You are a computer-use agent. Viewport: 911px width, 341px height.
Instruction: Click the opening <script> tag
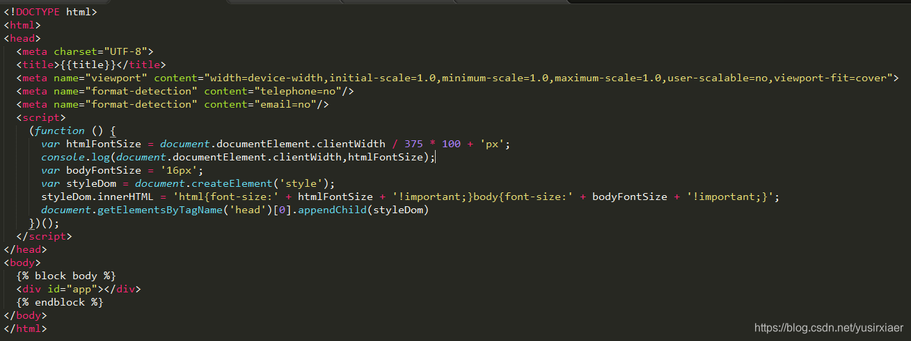tap(41, 117)
